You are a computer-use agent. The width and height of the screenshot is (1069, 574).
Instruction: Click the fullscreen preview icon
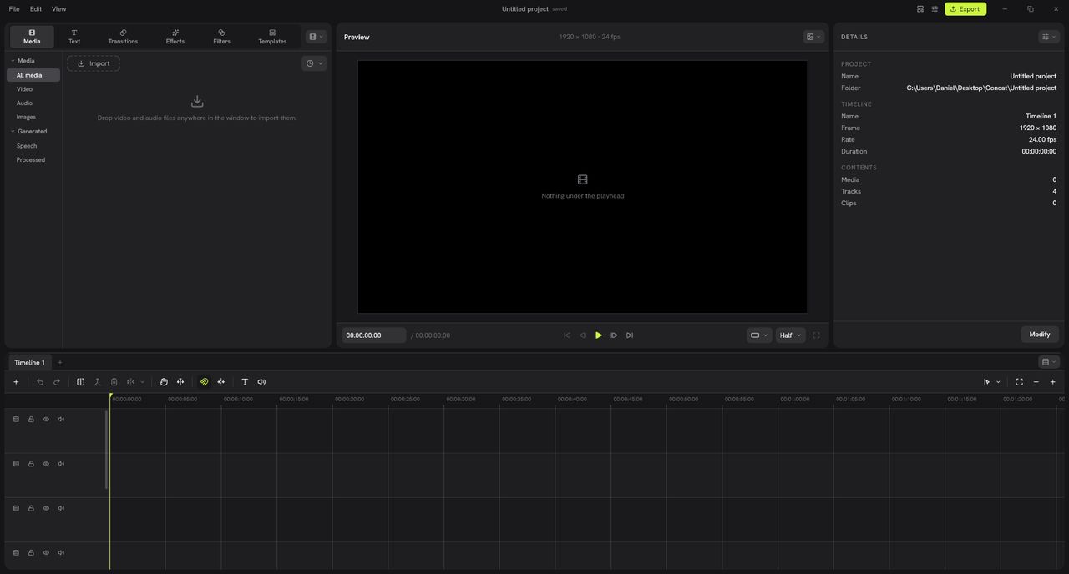pos(816,335)
